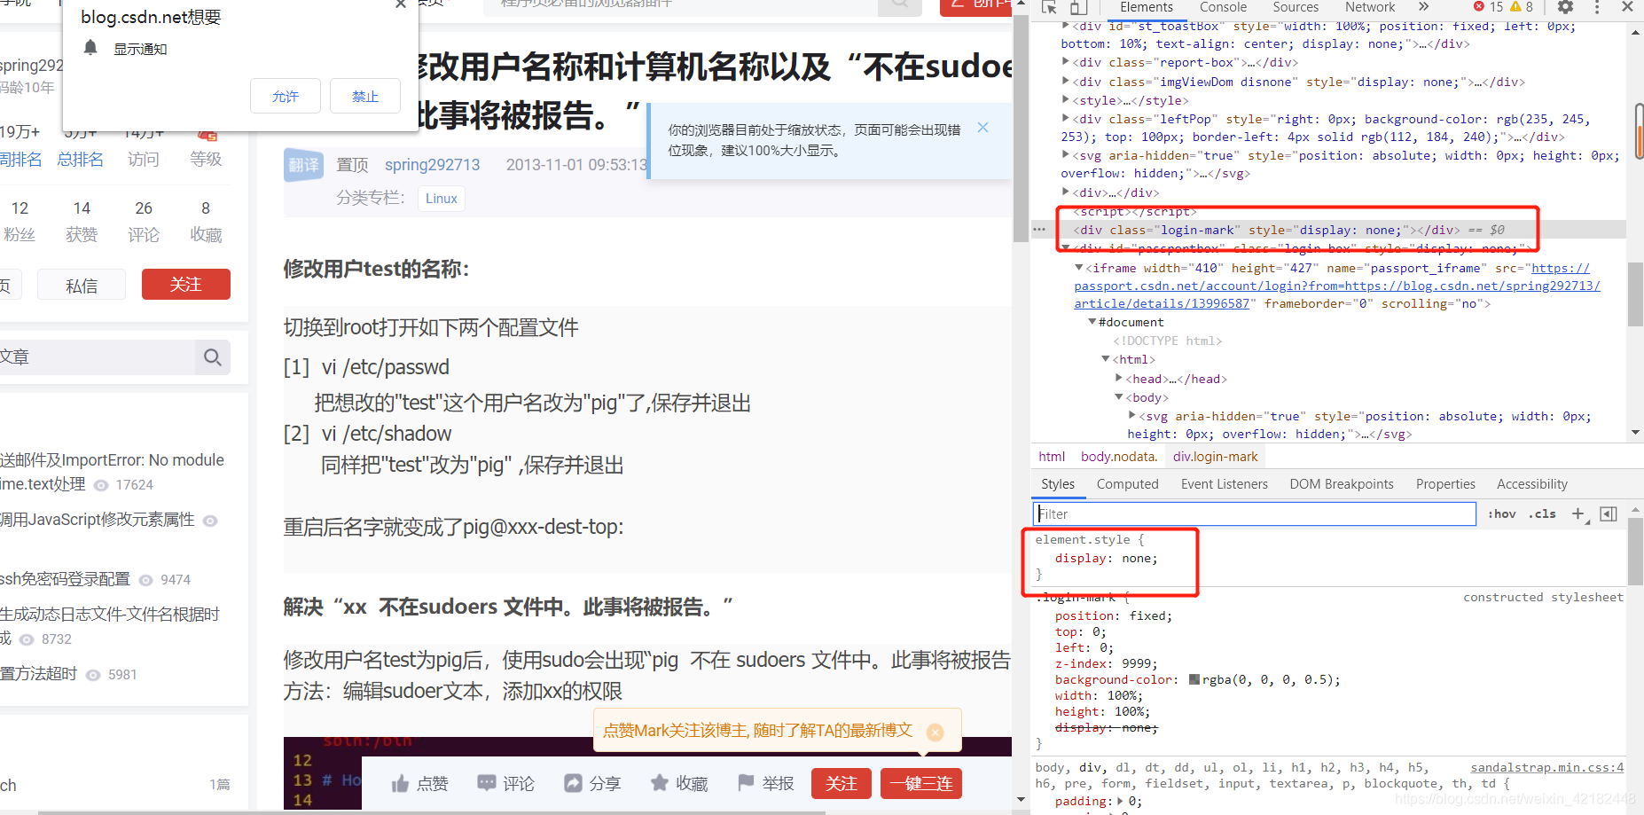Click the eye icon beside 17624 views

click(x=101, y=485)
